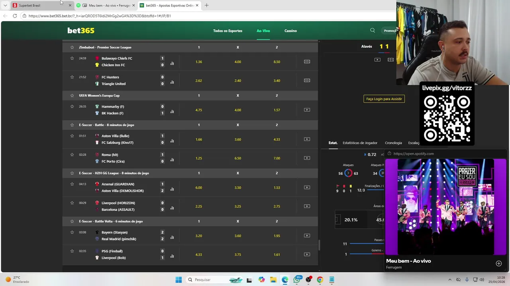Select draw odds 2.40 for FC Hunters match
The height and width of the screenshot is (286, 510).
(x=238, y=81)
